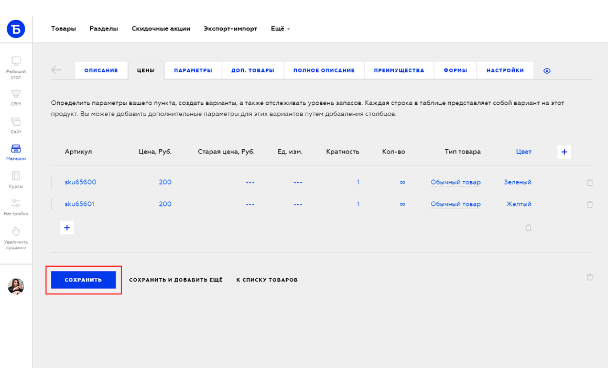Screen dimensions: 608x384
Task: Click the eye preview icon
Action: pos(547,71)
